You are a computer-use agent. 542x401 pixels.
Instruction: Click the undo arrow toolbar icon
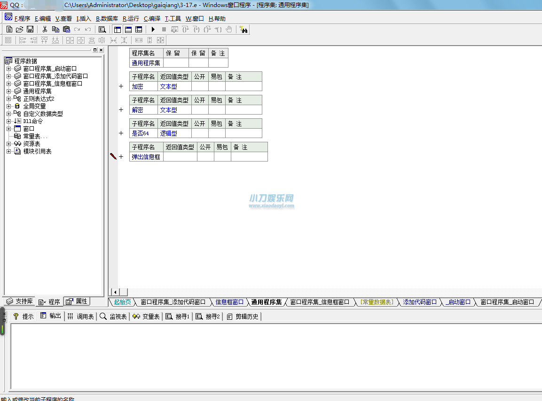pos(88,30)
